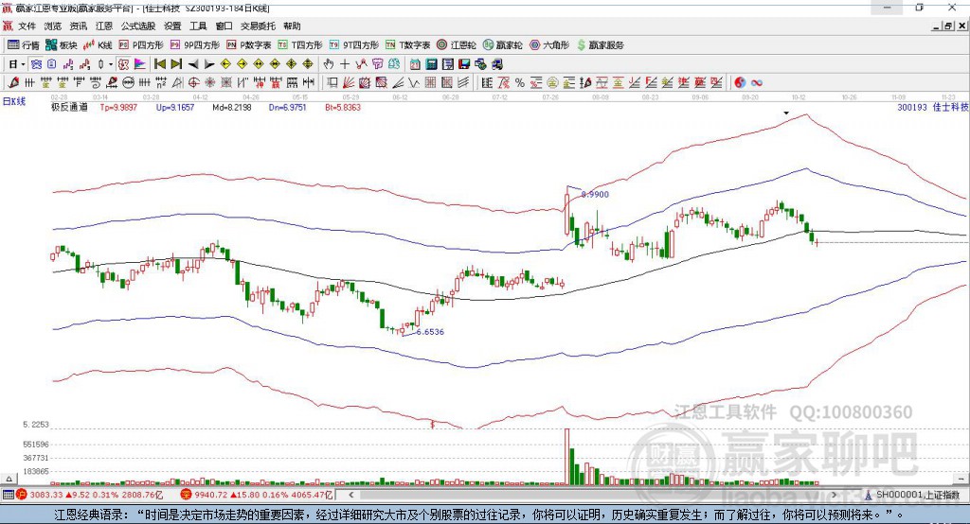Click the Bt=5.8363 value
The height and width of the screenshot is (524, 970).
343,107
